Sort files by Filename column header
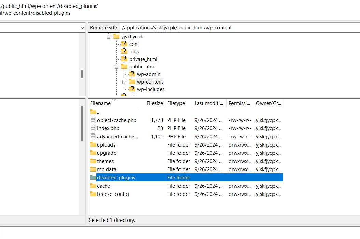Image resolution: width=360 pixels, height=239 pixels. pos(101,103)
